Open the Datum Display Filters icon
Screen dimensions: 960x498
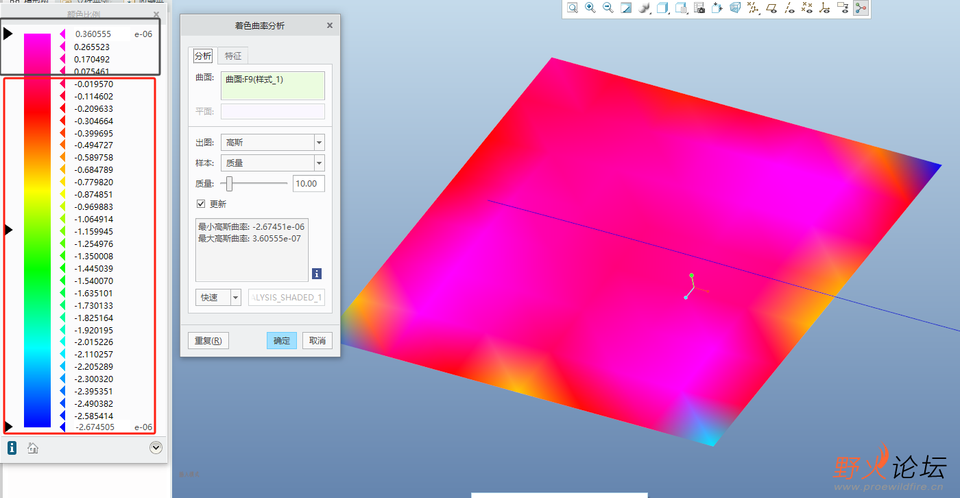point(754,8)
